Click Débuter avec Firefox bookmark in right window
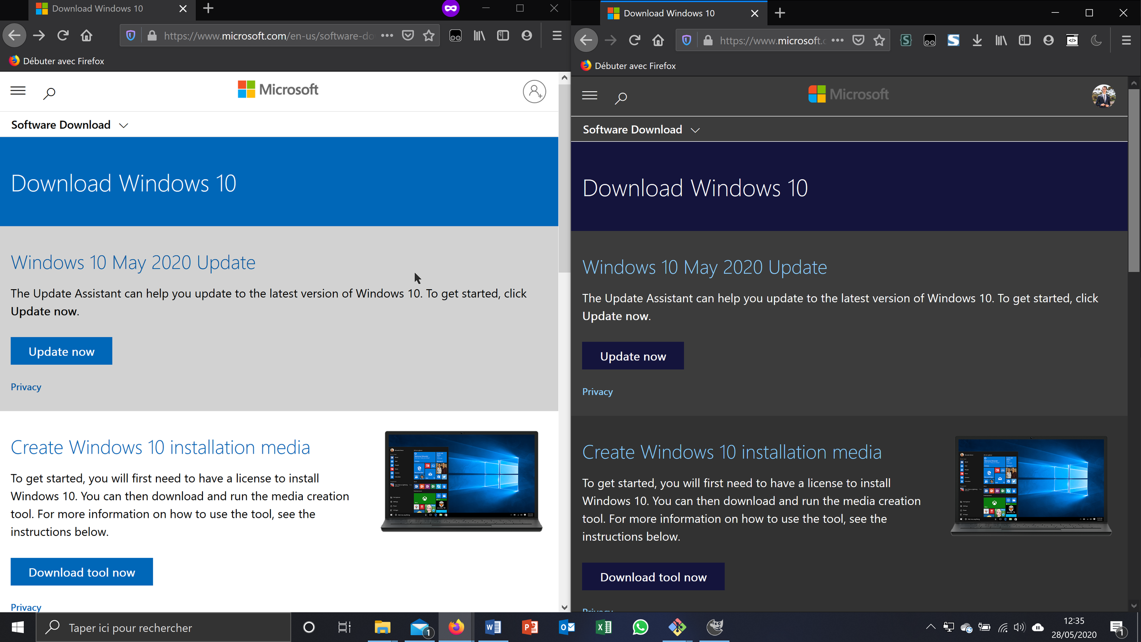This screenshot has width=1141, height=642. pyautogui.click(x=628, y=66)
